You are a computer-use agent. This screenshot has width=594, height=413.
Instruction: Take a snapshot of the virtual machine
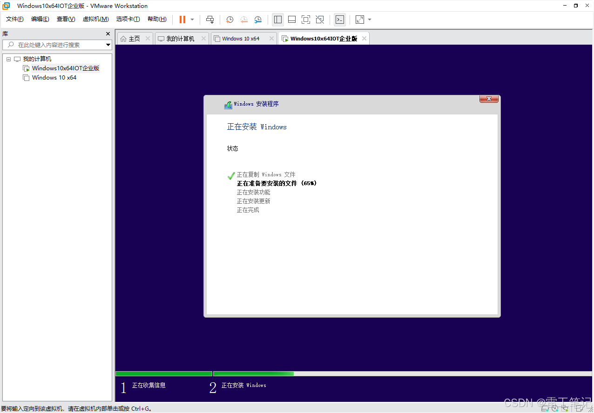point(229,20)
